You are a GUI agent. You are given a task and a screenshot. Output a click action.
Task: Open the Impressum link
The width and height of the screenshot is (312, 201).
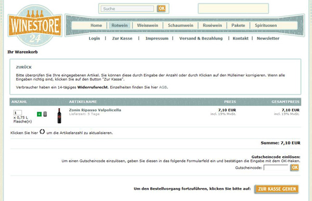click(157, 38)
